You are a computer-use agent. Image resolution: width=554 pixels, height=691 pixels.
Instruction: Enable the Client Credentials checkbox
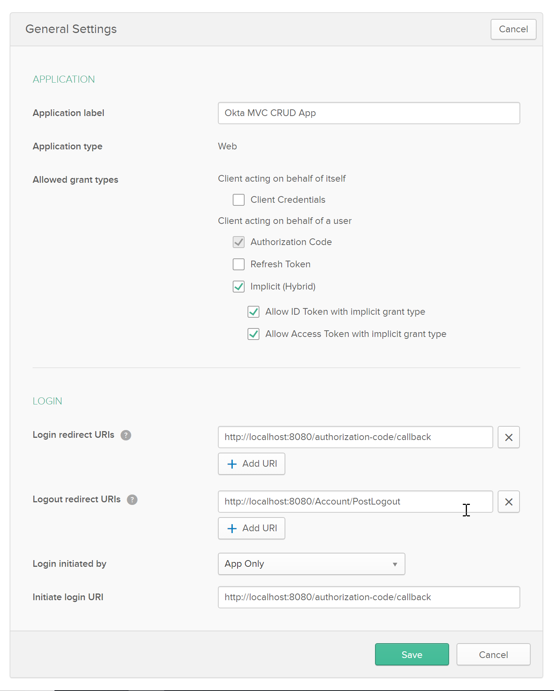(x=239, y=200)
